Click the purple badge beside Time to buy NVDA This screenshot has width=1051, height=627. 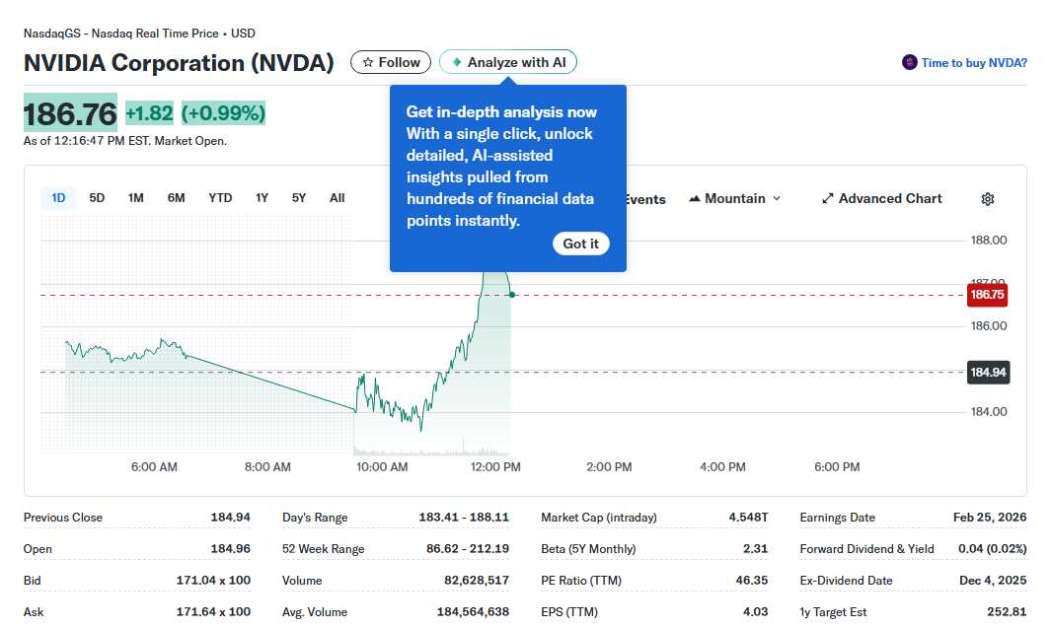[x=909, y=62]
